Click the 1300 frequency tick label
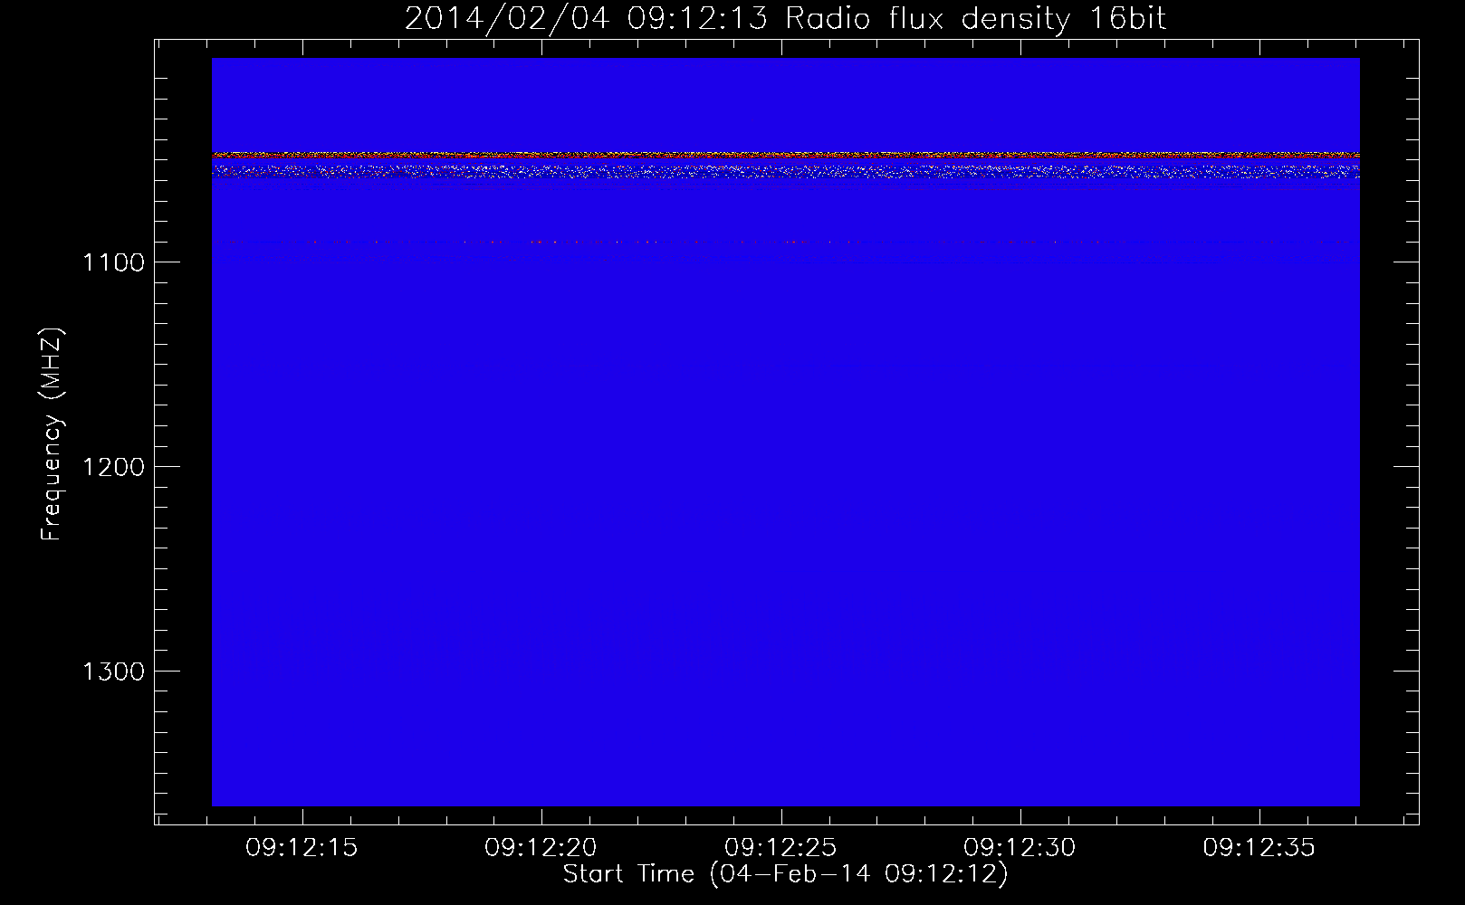 point(113,672)
